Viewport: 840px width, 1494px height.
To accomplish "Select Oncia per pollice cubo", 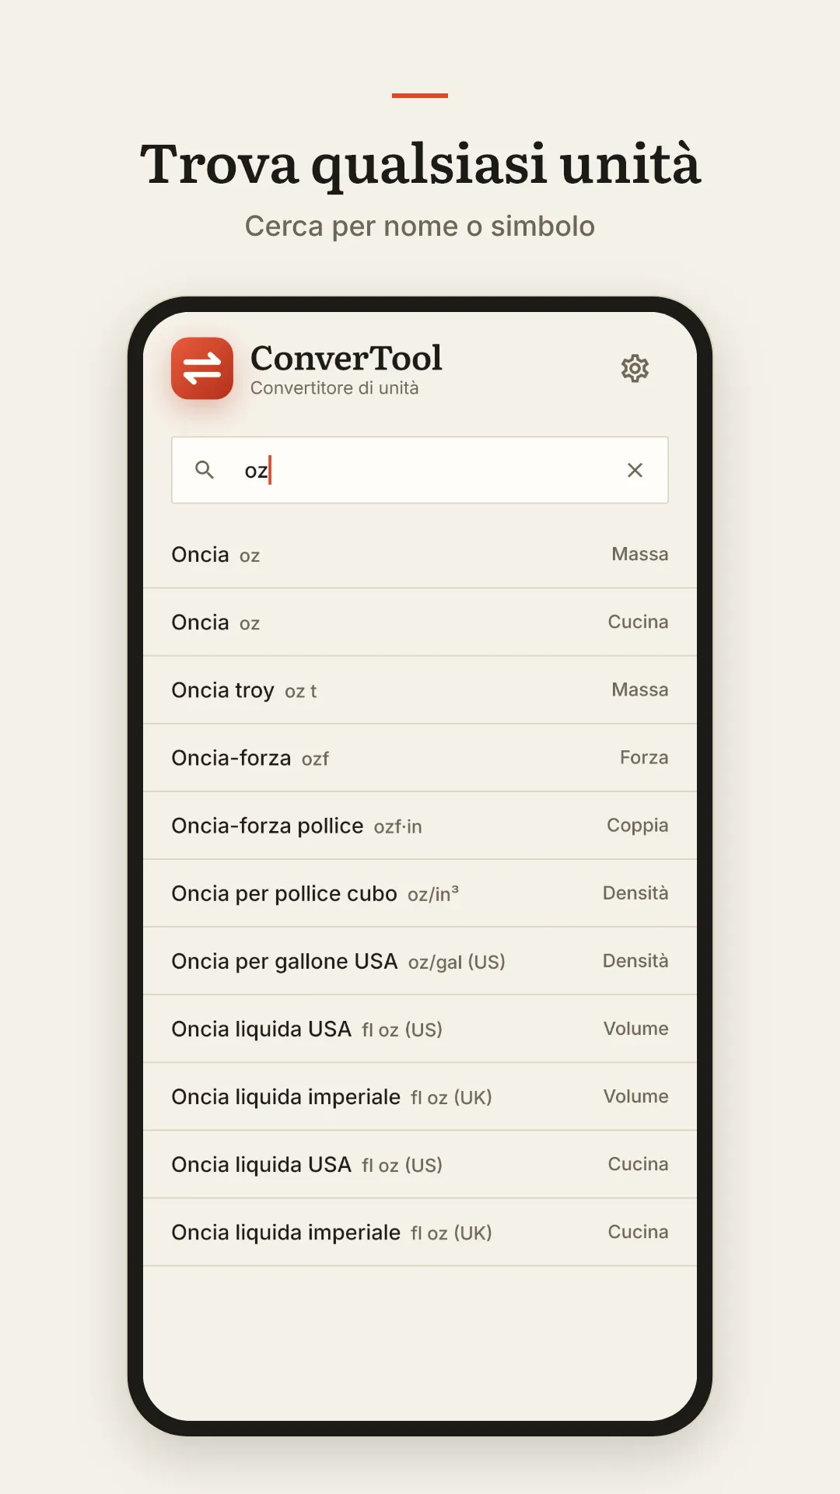I will click(x=420, y=893).
